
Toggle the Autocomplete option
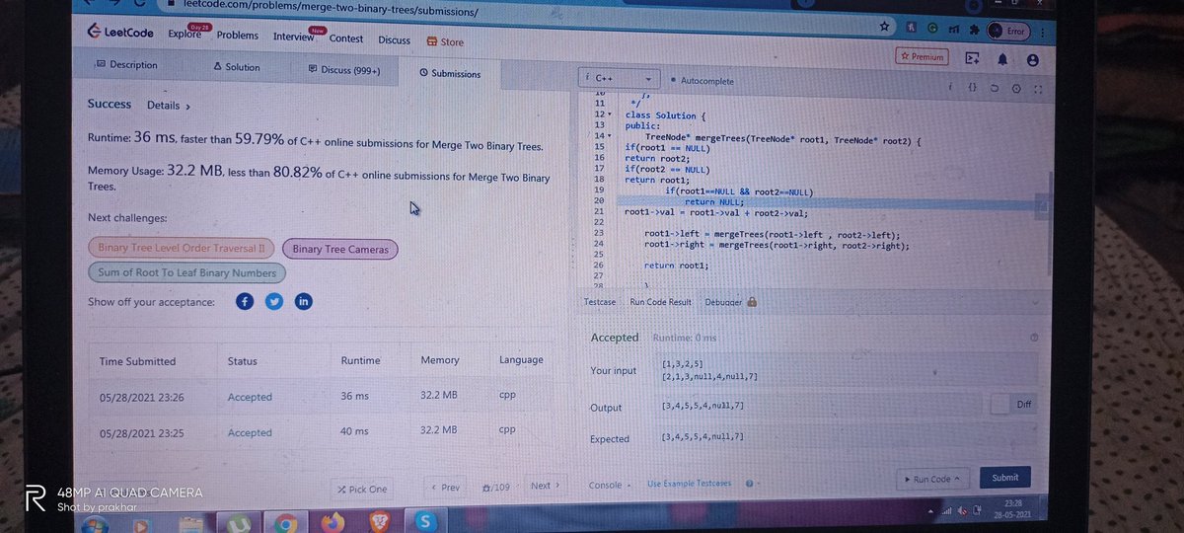tap(702, 81)
